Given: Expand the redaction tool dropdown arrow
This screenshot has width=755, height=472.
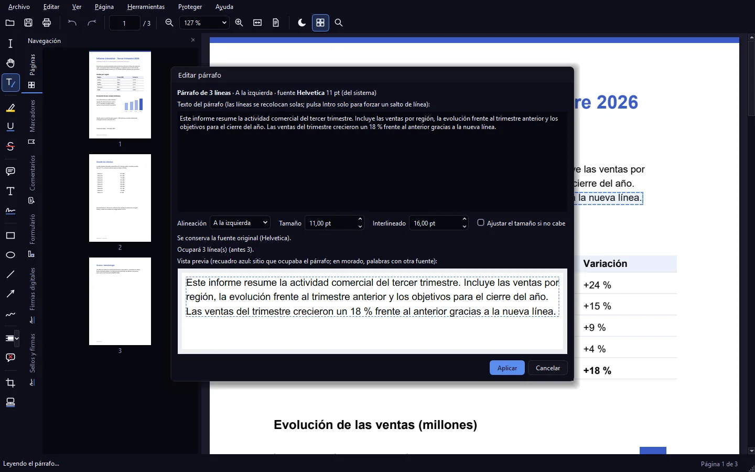Looking at the screenshot, I should [x=17, y=338].
